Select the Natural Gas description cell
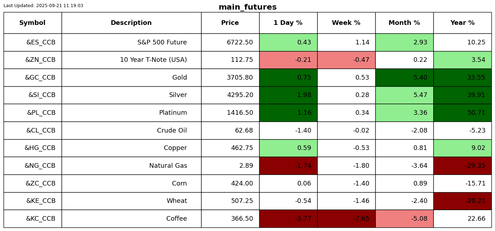The width and height of the screenshot is (495, 231). (168, 166)
